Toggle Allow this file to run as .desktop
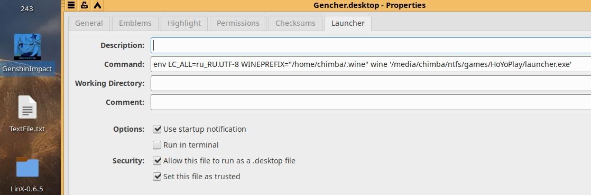Viewport: 591px width, 195px height. pos(157,161)
